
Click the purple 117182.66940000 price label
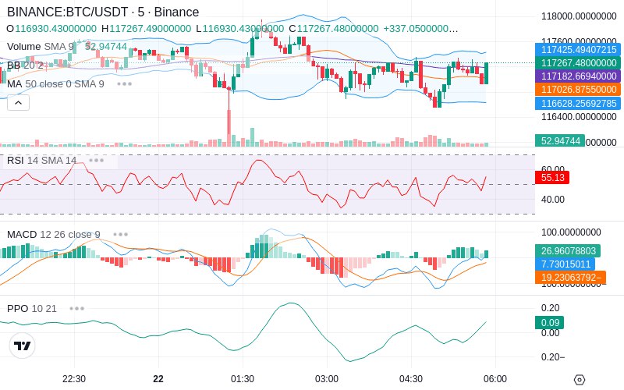578,76
